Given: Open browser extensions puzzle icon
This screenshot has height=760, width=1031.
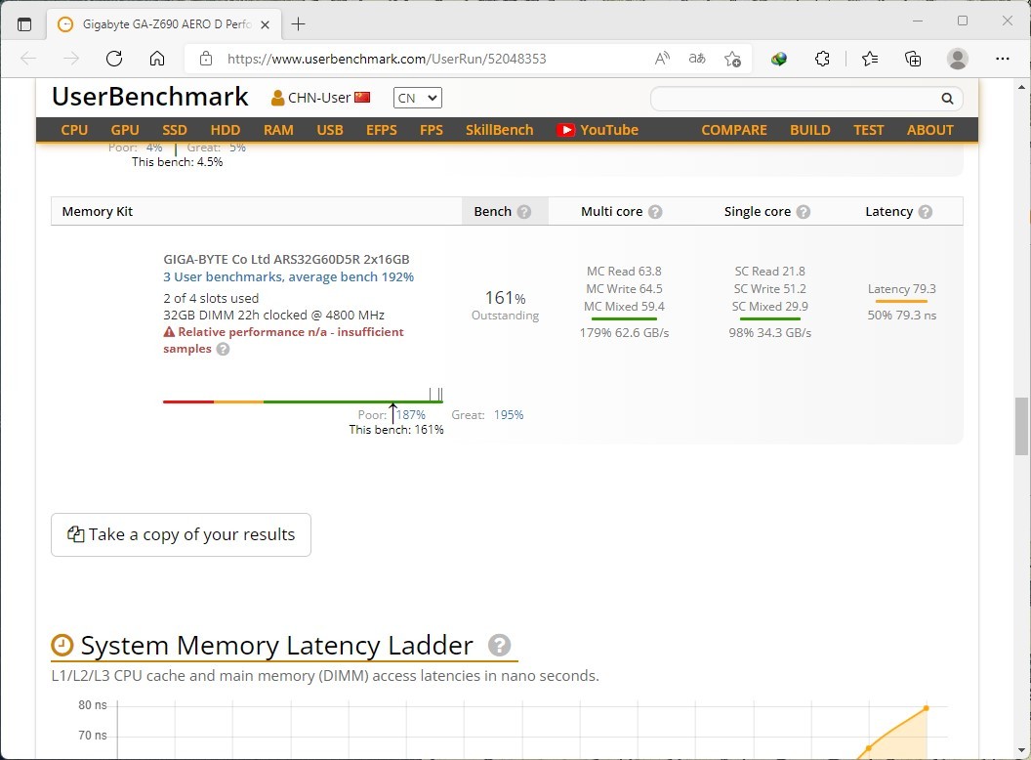Looking at the screenshot, I should click(x=822, y=59).
